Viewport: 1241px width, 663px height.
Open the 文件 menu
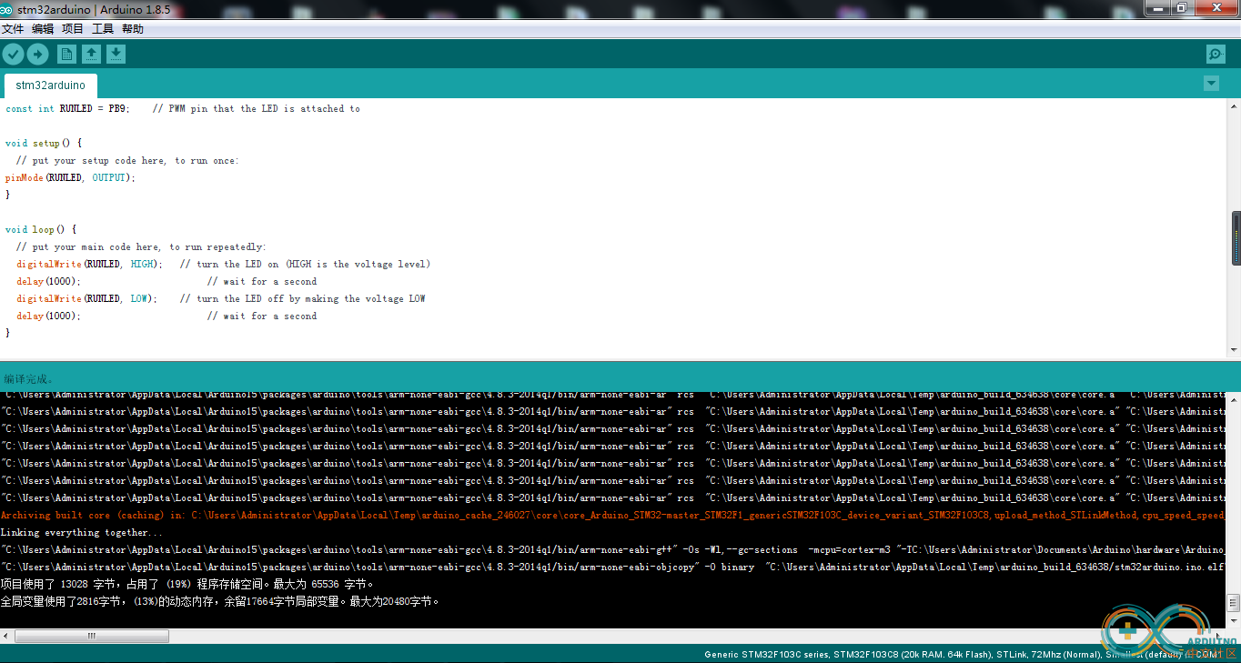13,29
